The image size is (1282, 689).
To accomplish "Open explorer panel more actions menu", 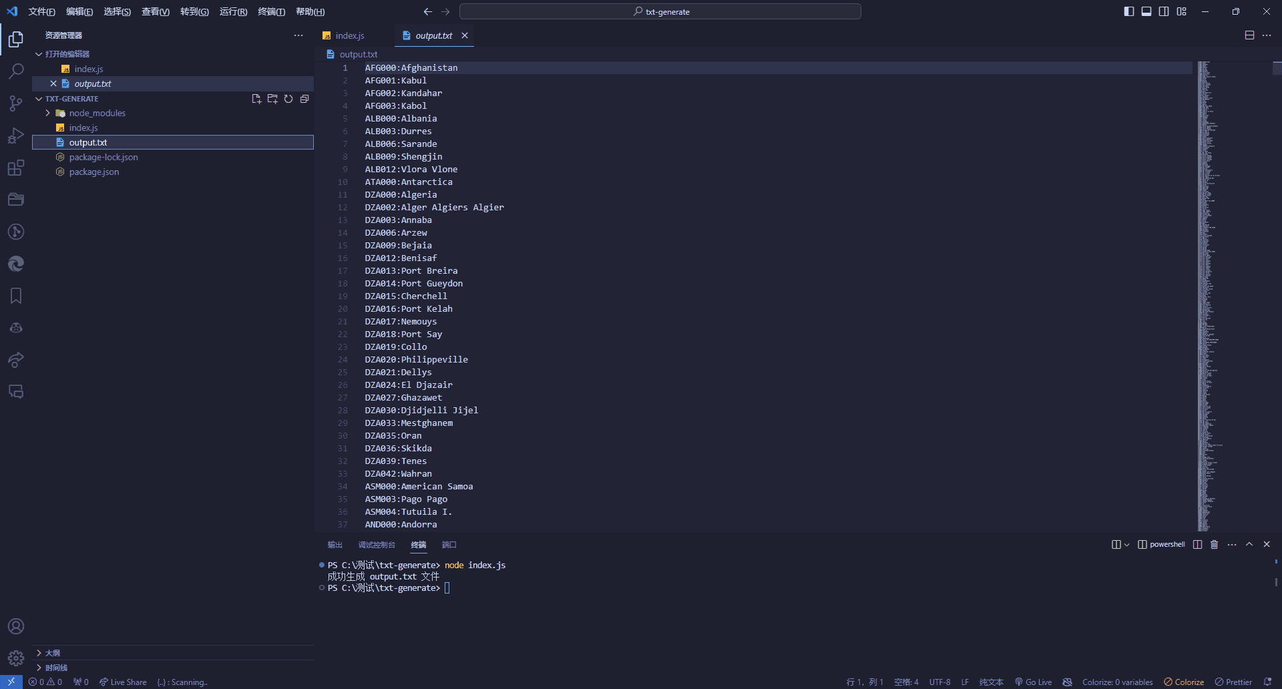I will coord(298,35).
